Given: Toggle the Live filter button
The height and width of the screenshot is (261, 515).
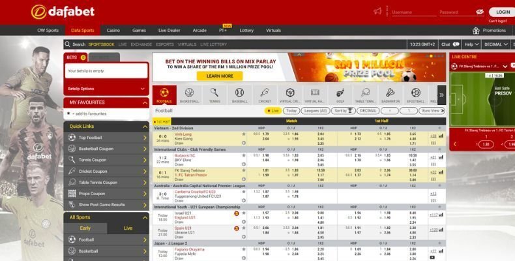Looking at the screenshot, I should pos(273,111).
